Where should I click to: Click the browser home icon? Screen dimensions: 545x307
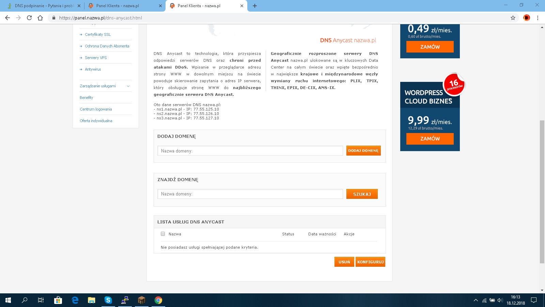click(40, 18)
